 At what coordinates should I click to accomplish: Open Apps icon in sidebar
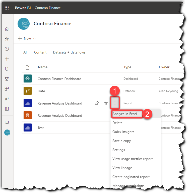[7, 88]
